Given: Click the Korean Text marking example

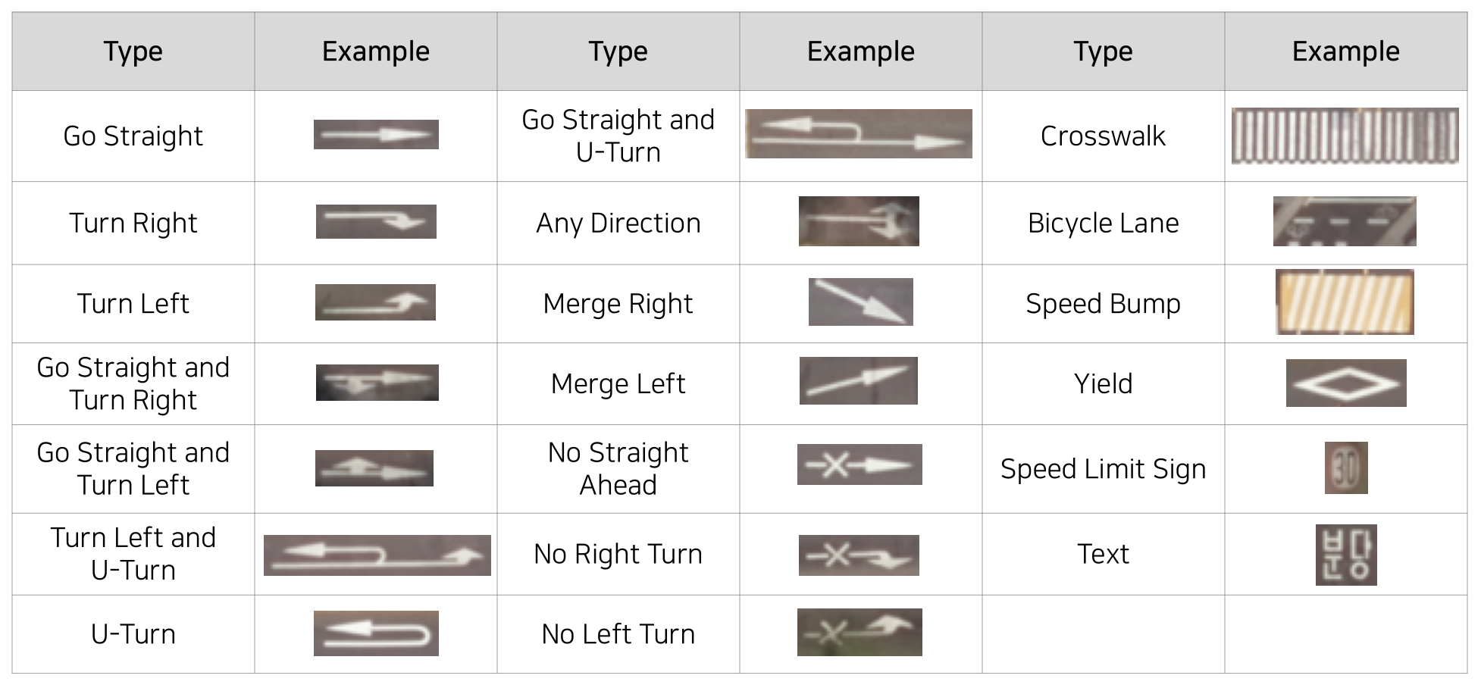Looking at the screenshot, I should [x=1346, y=555].
